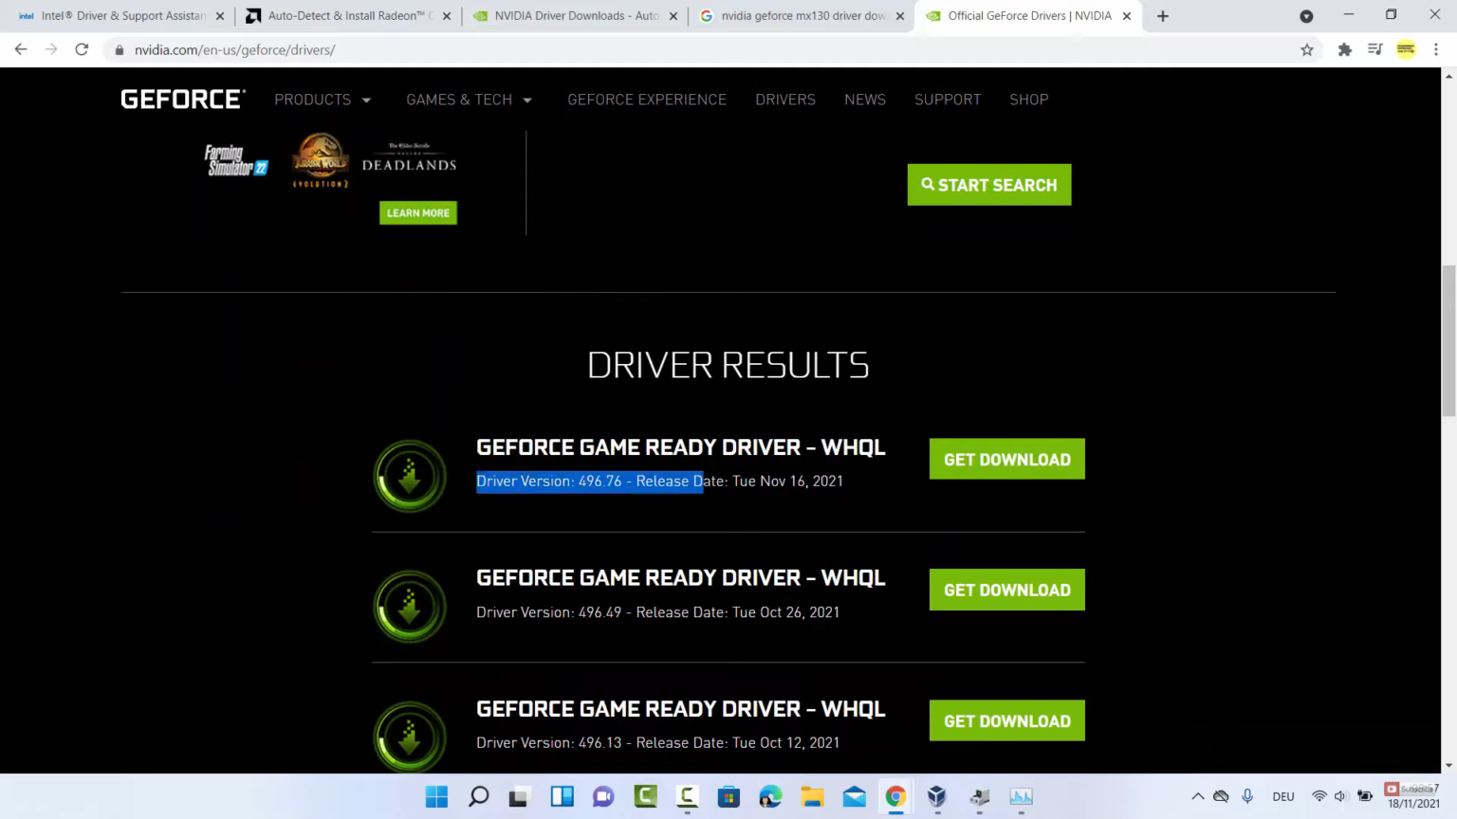Open the Mail app on the taskbar
The height and width of the screenshot is (819, 1457).
pyautogui.click(x=854, y=796)
